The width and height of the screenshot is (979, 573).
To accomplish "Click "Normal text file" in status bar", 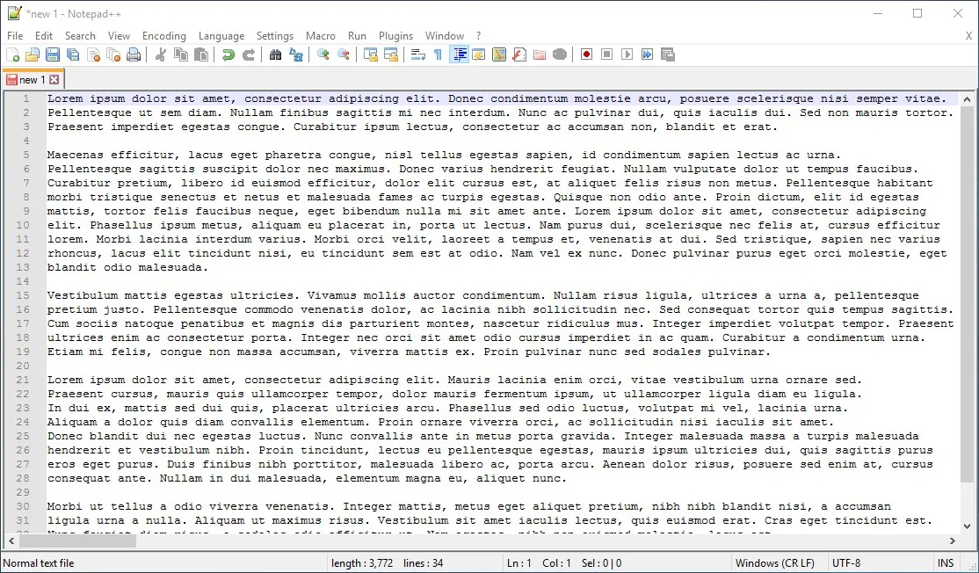I will tap(38, 563).
